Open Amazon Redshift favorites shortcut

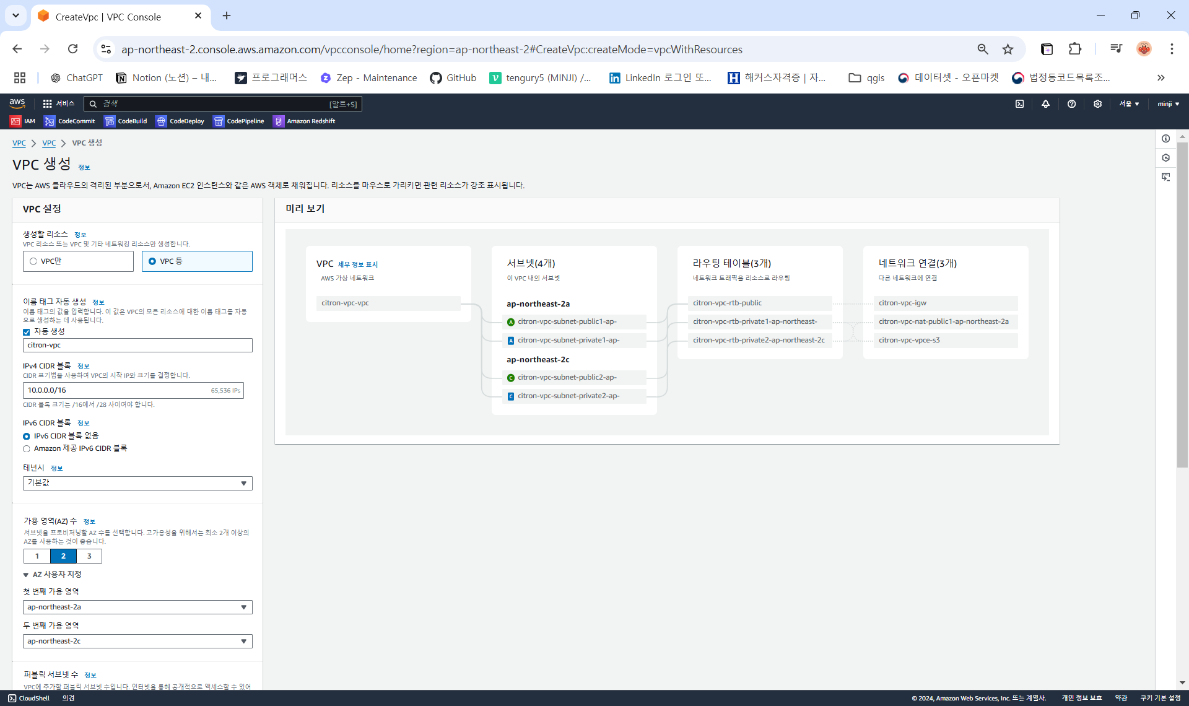click(x=304, y=121)
